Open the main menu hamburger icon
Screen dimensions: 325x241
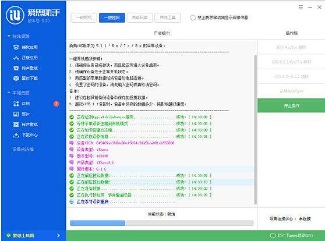(x=301, y=7)
